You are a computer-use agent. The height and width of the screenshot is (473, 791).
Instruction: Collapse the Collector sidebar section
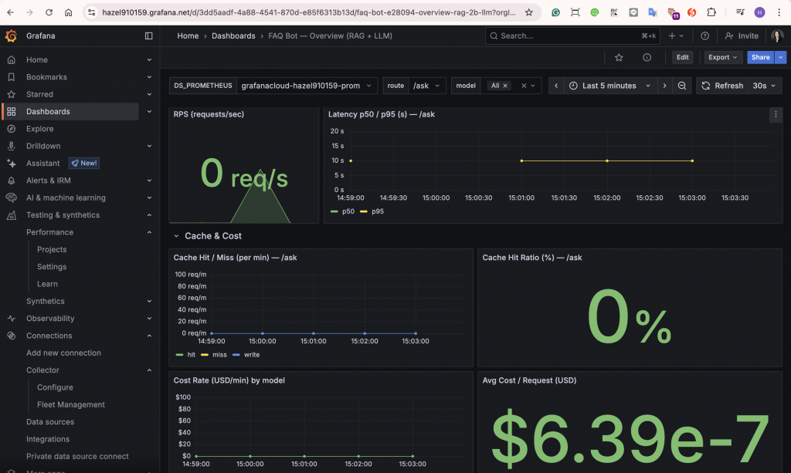coord(149,370)
